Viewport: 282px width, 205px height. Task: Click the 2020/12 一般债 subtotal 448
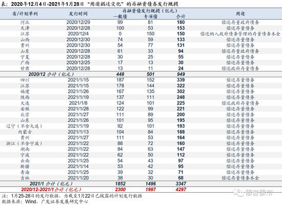[120, 74]
